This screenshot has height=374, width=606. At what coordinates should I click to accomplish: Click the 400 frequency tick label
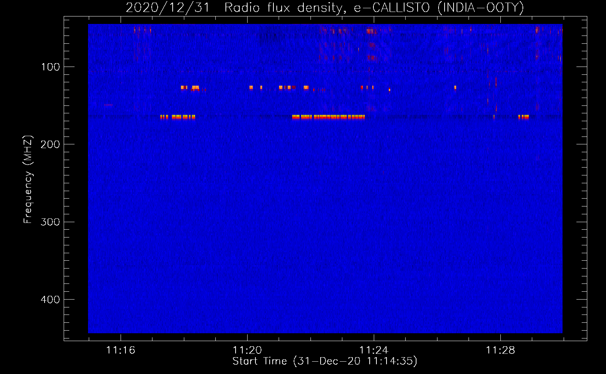51,300
